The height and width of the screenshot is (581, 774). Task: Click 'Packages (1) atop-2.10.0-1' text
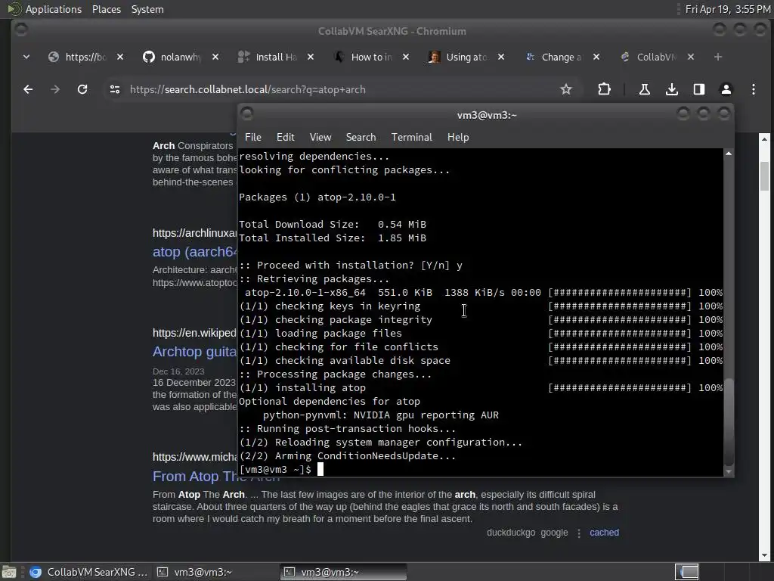(317, 197)
